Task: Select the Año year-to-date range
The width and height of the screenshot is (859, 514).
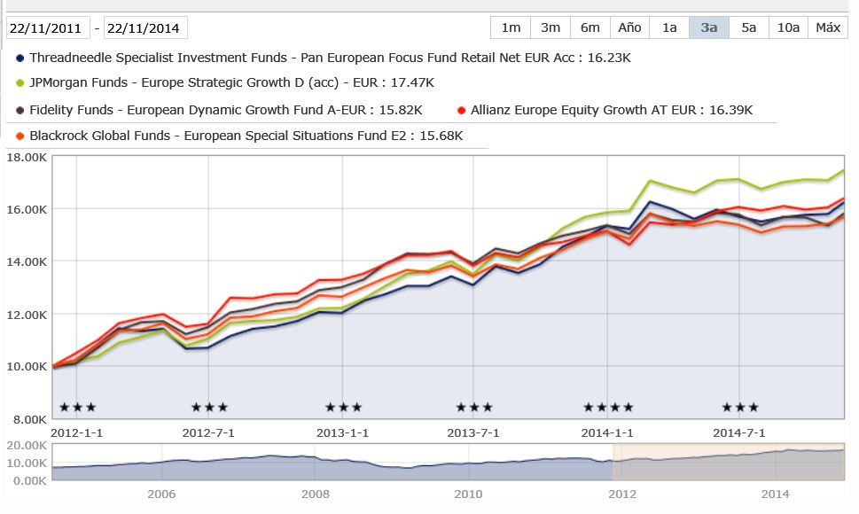Action: pyautogui.click(x=629, y=27)
